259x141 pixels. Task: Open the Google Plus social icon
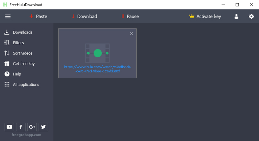pos(32,127)
